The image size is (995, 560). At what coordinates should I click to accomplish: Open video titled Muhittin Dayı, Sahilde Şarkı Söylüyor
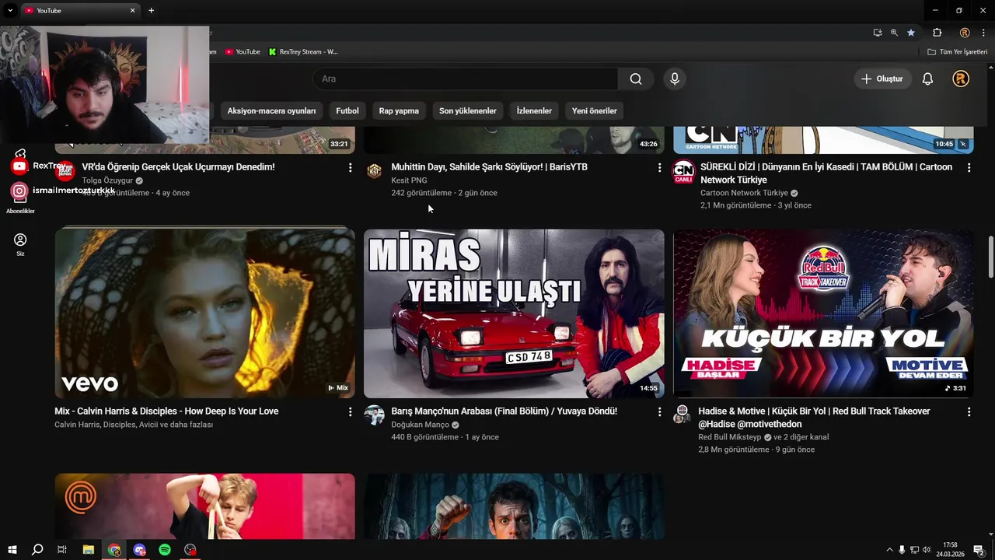pos(489,167)
